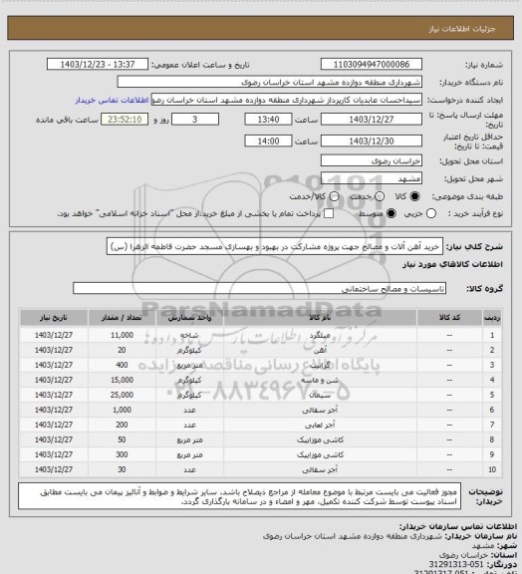Select the آجر سفالی item in row 10
Viewport: 522px width, 574px height.
[x=321, y=470]
